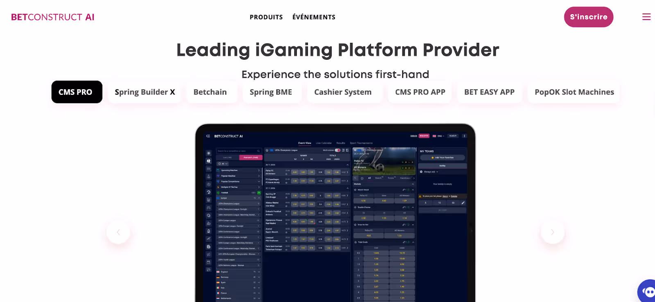The width and height of the screenshot is (655, 302).
Task: Switch to Spring Builder X tab
Action: [x=145, y=92]
